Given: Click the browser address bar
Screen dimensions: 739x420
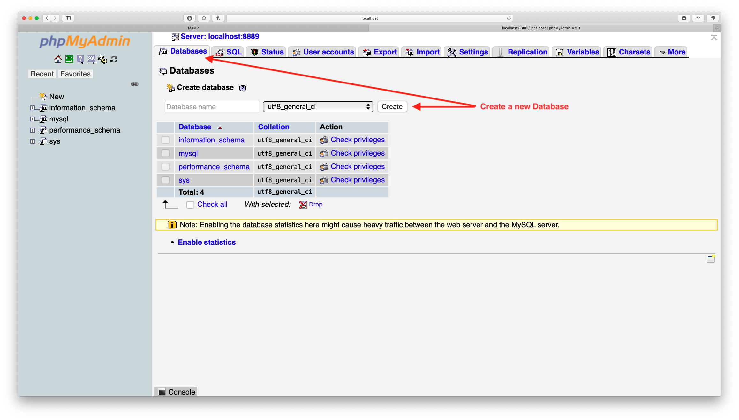Looking at the screenshot, I should [369, 18].
